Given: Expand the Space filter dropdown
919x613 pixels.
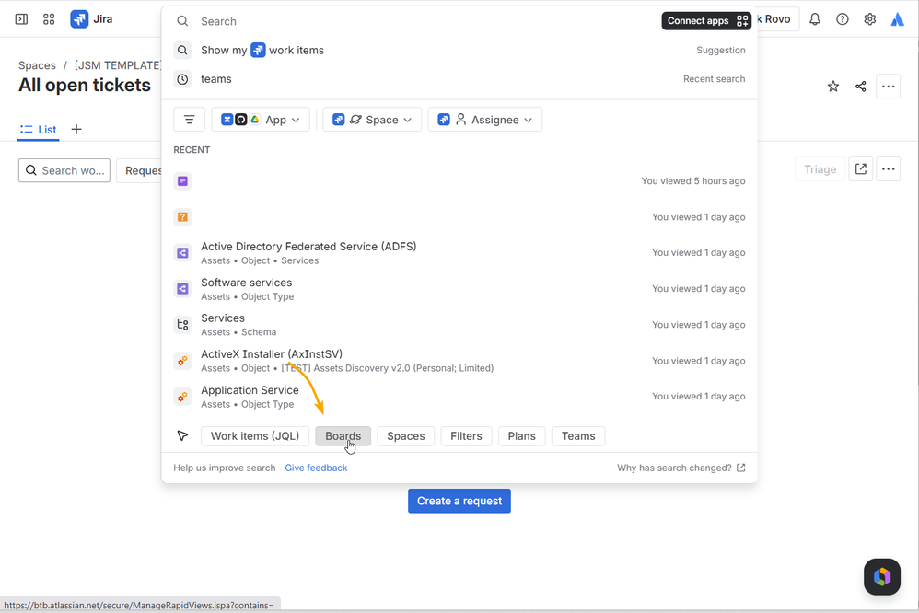Looking at the screenshot, I should [372, 120].
